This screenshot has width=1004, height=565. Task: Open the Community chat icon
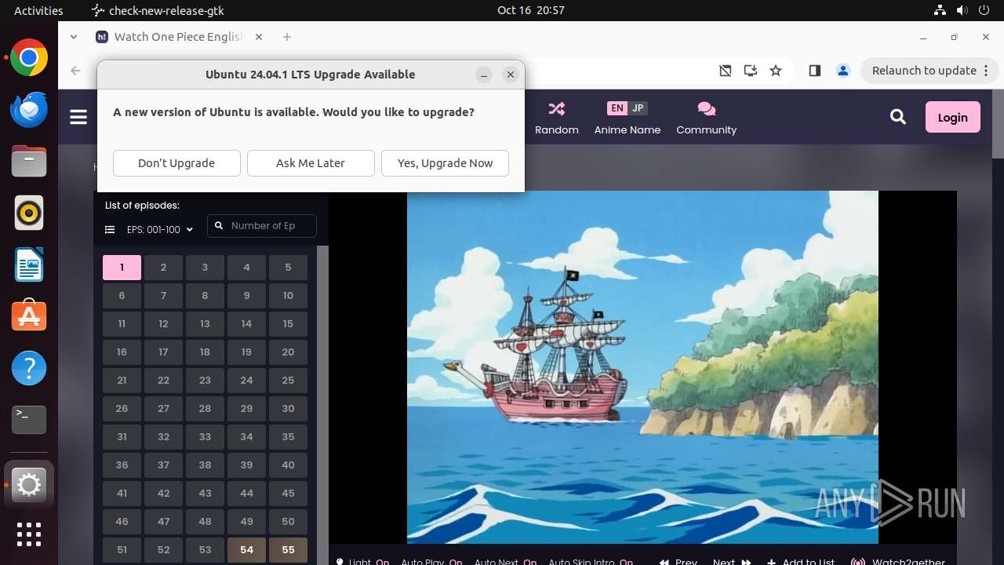click(706, 108)
